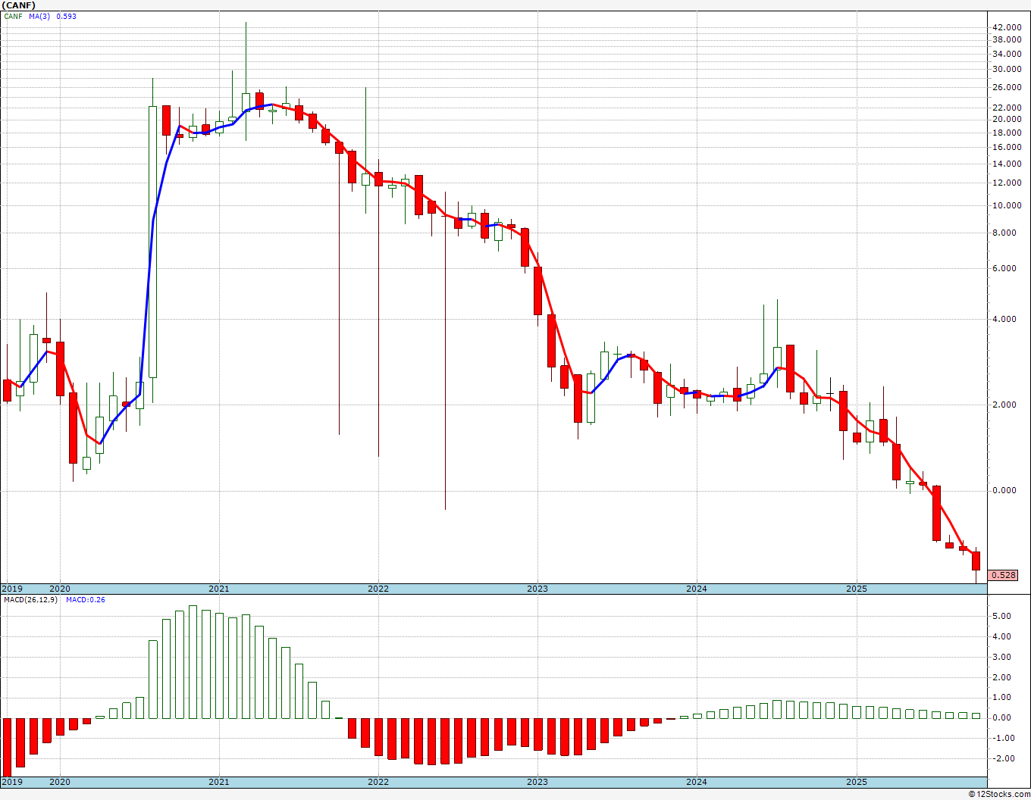
Task: Select 2024 on the MACD panel time axis
Action: [x=697, y=782]
